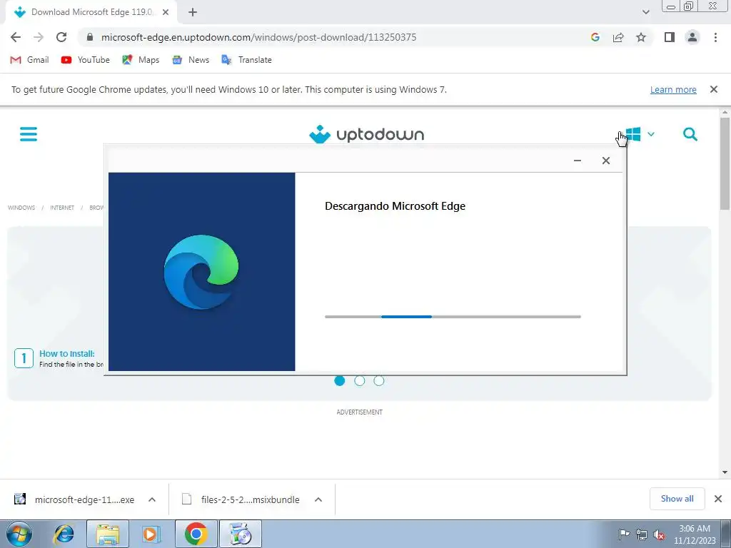Click the scrollbar down arrow
Viewport: 731px width, 548px height.
tap(725, 472)
